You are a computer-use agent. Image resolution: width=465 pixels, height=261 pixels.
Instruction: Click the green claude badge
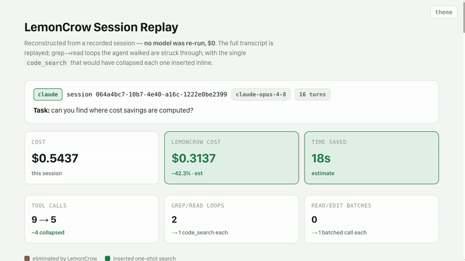pyautogui.click(x=48, y=95)
